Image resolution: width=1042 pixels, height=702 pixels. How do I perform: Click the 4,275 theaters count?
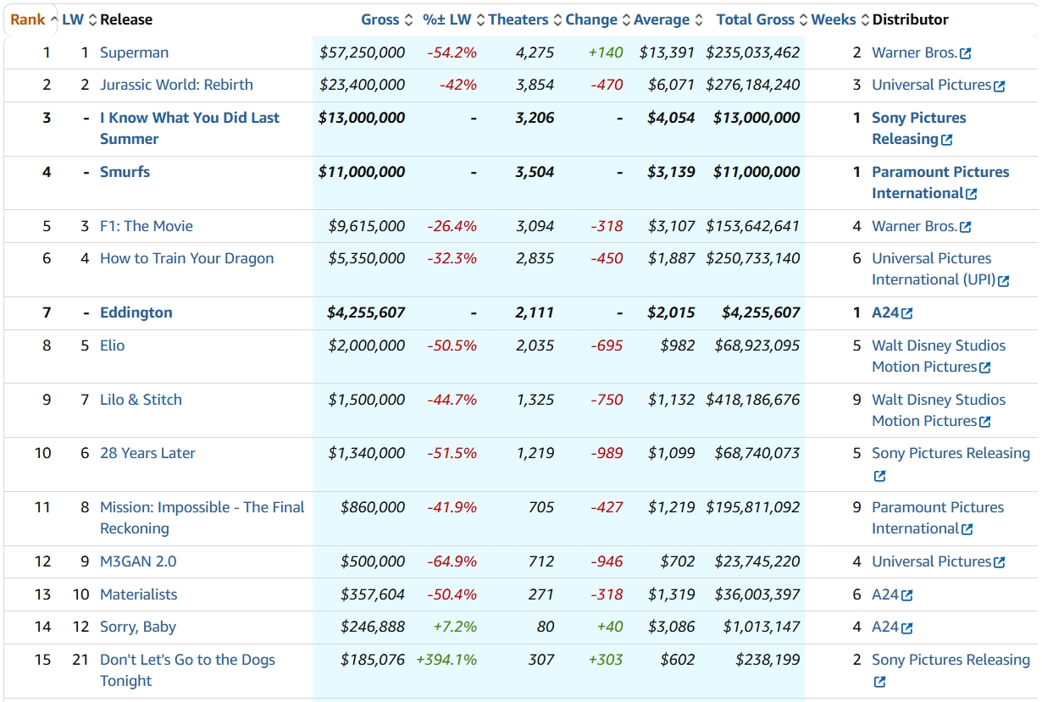pyautogui.click(x=535, y=53)
